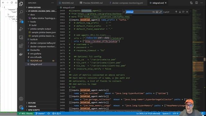Open Run and Debug view
206x116 pixels.
tap(21, 29)
